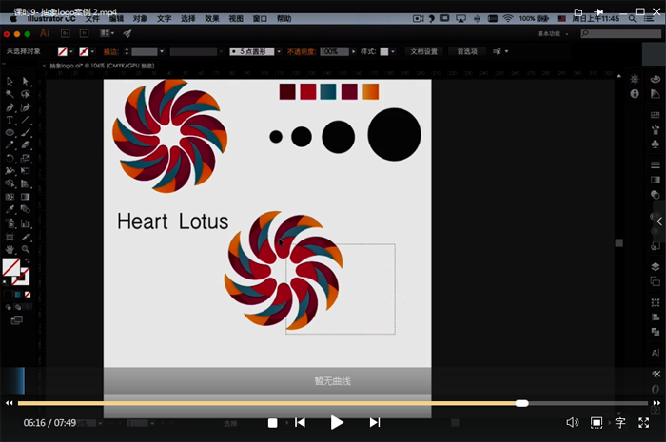Select the Type tool in Illustrator toolbar
666x442 pixels.
click(10, 120)
